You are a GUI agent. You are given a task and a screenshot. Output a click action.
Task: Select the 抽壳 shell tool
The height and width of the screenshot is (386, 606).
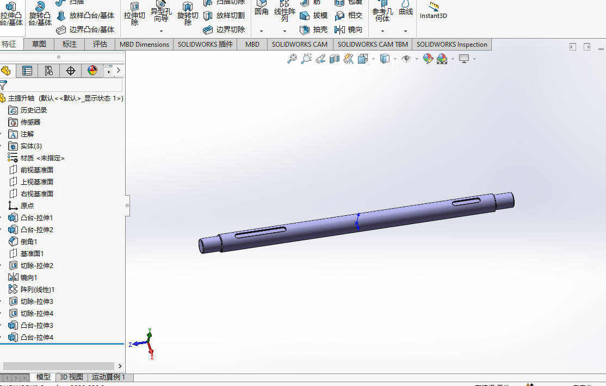point(314,29)
